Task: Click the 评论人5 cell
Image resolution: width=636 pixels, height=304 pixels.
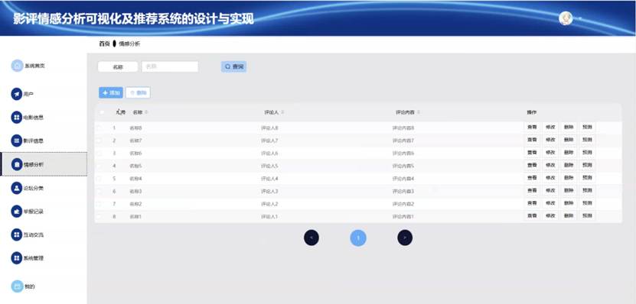Action: click(269, 166)
